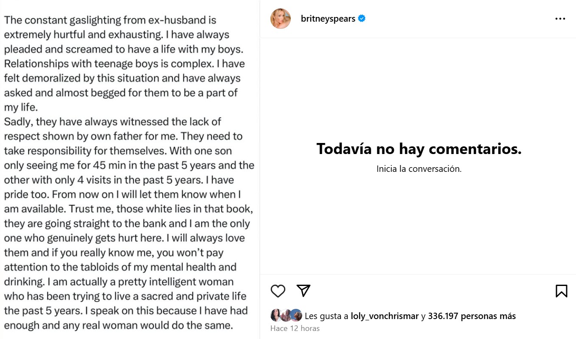
Task: Click the post's opening line about gaslighting
Action: [110, 20]
